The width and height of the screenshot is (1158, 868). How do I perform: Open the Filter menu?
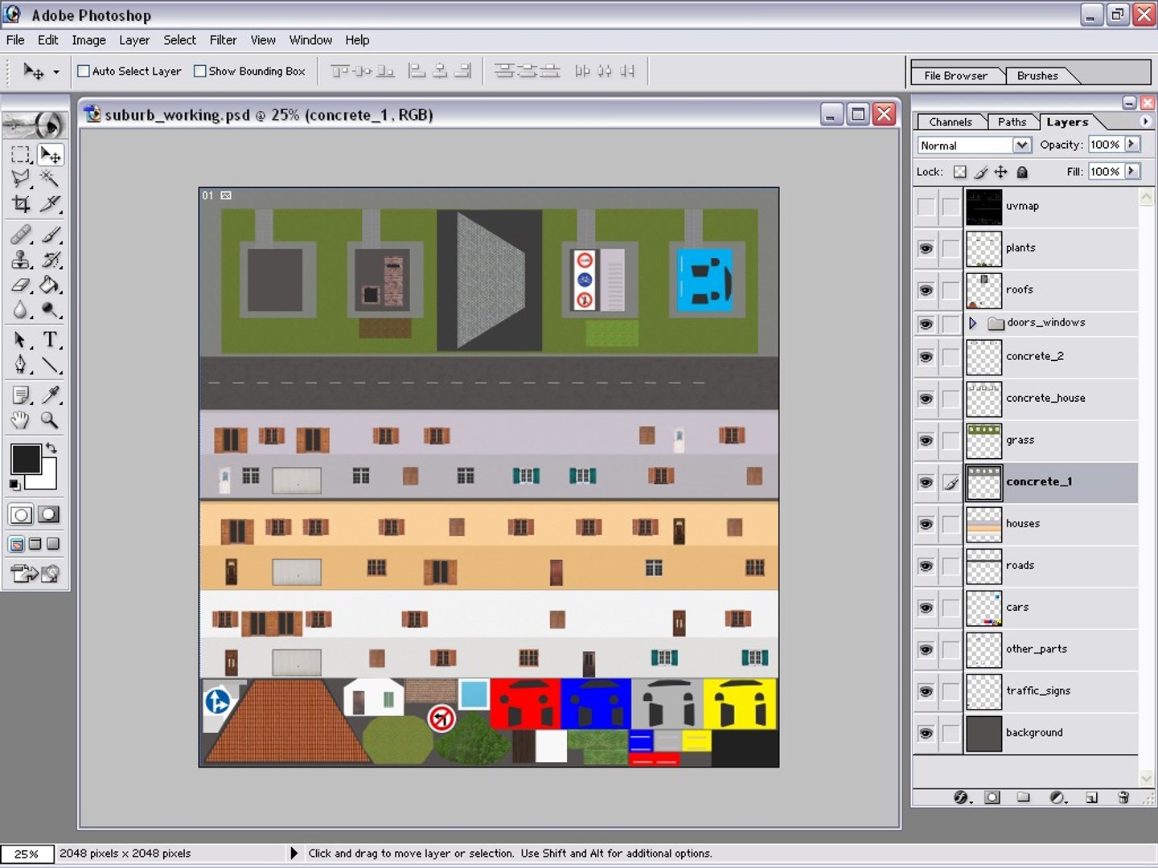[x=223, y=40]
